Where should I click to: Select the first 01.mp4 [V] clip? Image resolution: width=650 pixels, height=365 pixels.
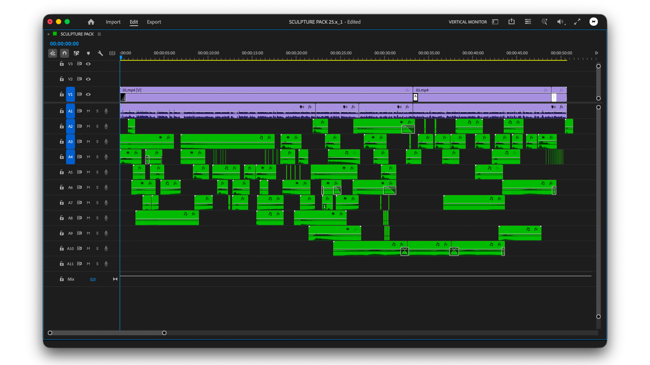pyautogui.click(x=266, y=94)
